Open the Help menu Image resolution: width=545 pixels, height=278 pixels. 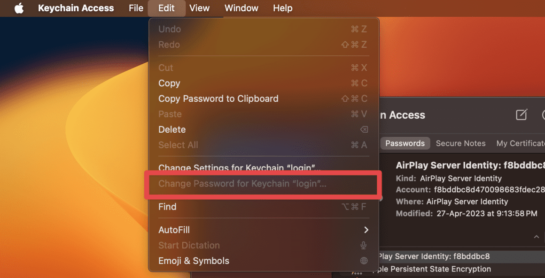(x=282, y=8)
